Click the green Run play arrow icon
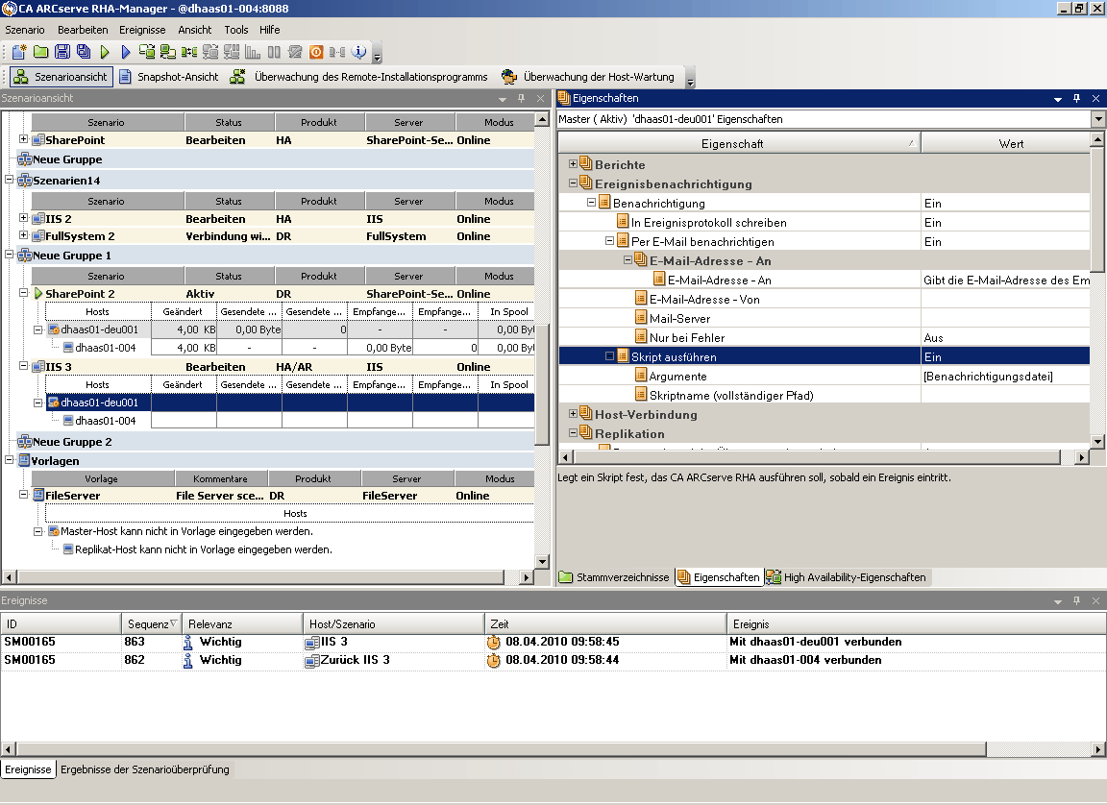This screenshot has width=1107, height=805. click(105, 52)
